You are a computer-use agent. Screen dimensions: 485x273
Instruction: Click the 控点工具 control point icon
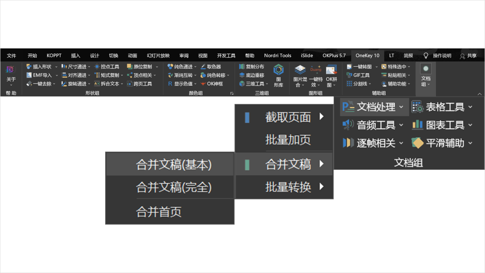coord(106,67)
